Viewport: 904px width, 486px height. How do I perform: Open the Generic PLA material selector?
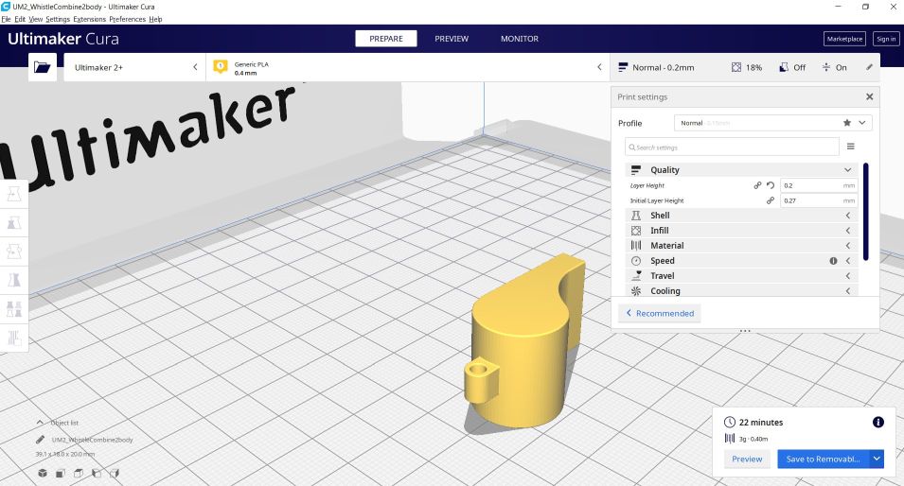408,67
